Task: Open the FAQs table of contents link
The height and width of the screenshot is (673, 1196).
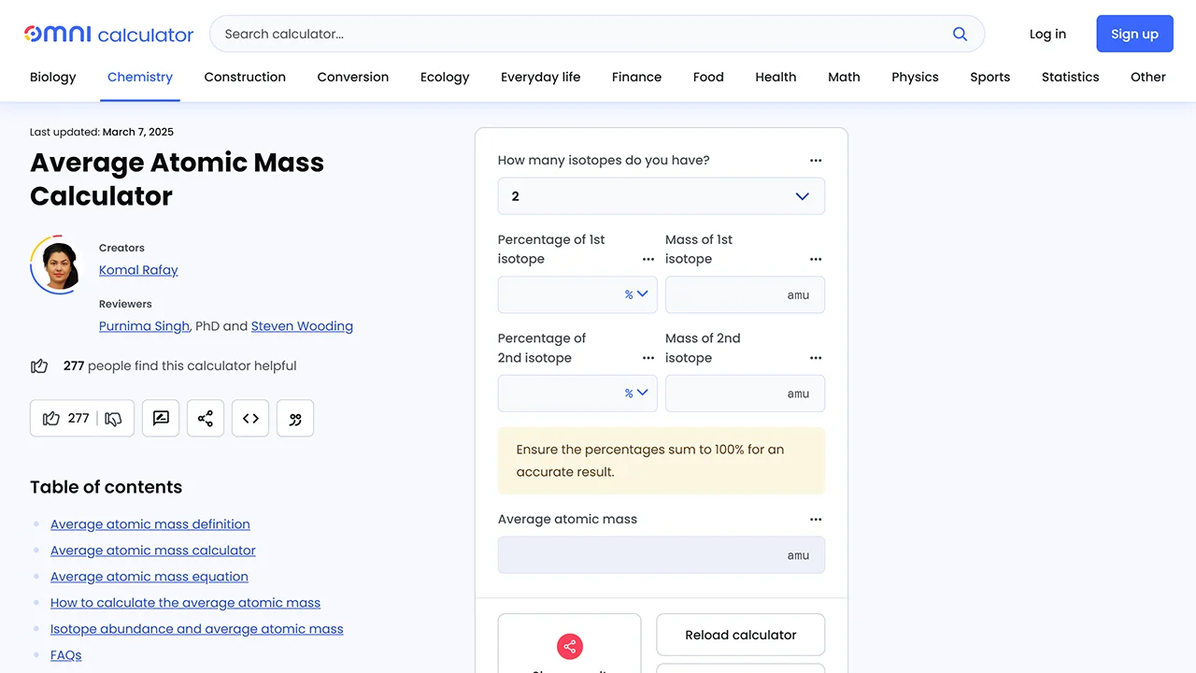Action: [x=65, y=654]
